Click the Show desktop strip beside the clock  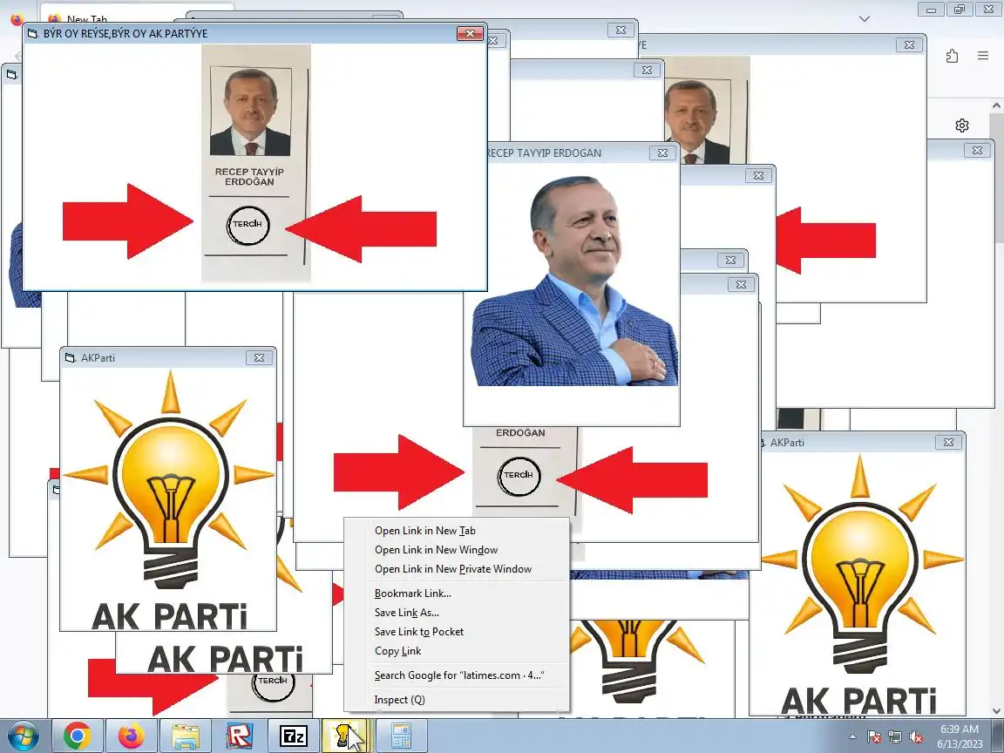[x=999, y=736]
